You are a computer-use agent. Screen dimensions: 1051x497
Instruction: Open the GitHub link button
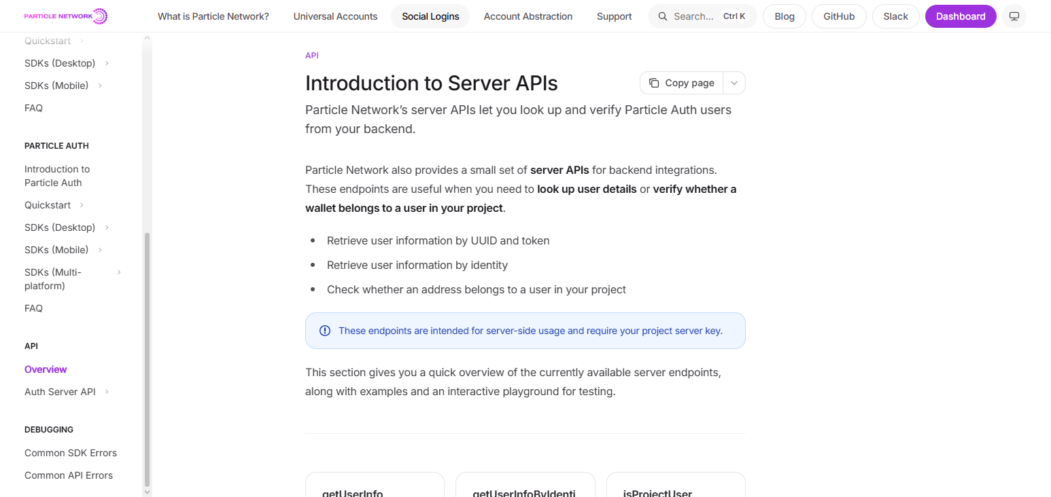pyautogui.click(x=839, y=16)
